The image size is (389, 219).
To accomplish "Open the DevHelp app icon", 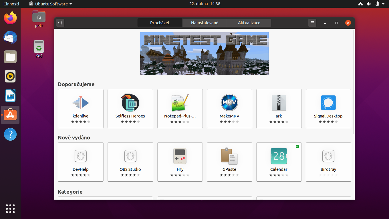I will tap(81, 156).
